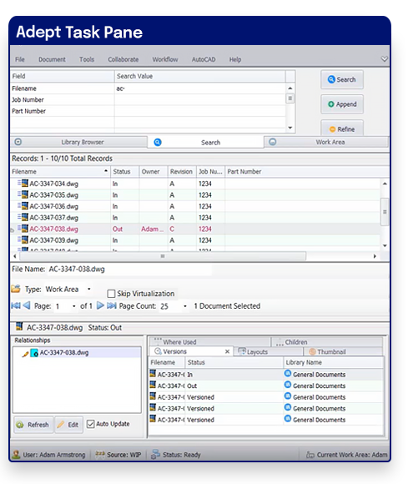Open the Collaborate menu
This screenshot has width=408, height=484.
coord(123,59)
